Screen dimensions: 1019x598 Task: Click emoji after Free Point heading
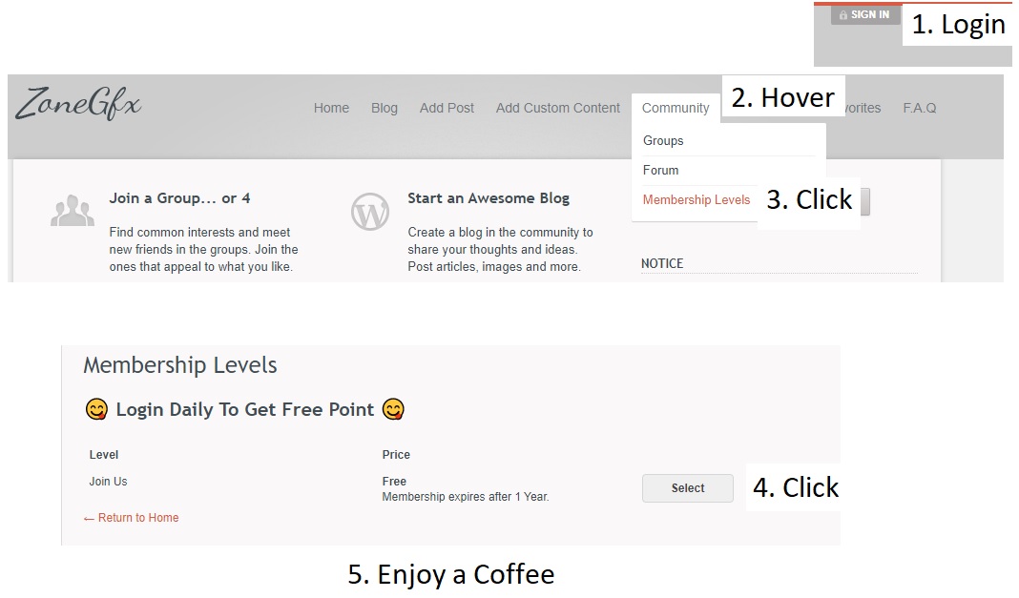(x=393, y=409)
